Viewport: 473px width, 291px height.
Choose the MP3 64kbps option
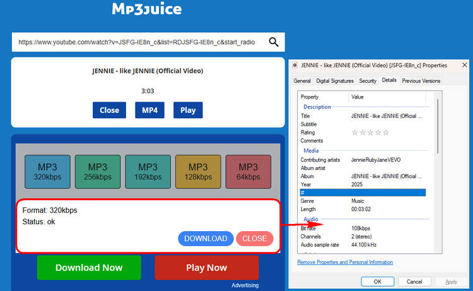248,172
